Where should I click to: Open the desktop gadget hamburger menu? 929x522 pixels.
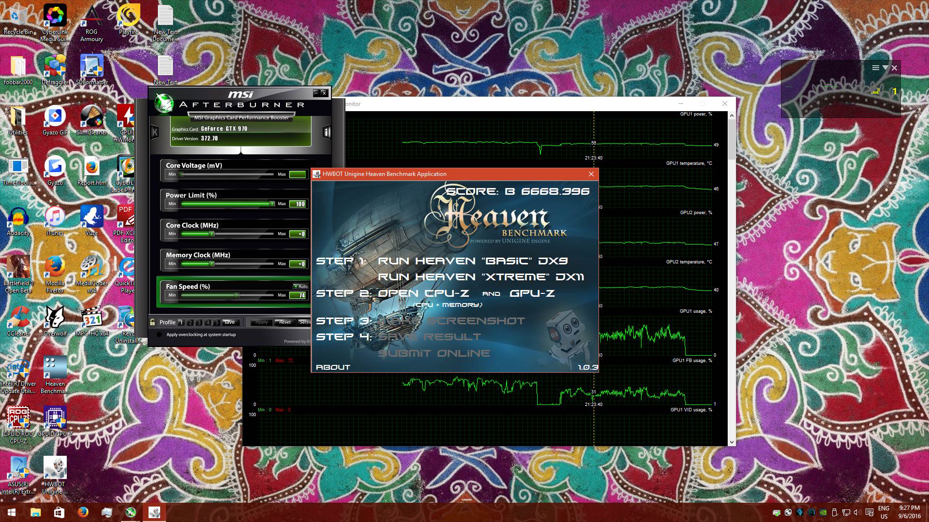875,68
